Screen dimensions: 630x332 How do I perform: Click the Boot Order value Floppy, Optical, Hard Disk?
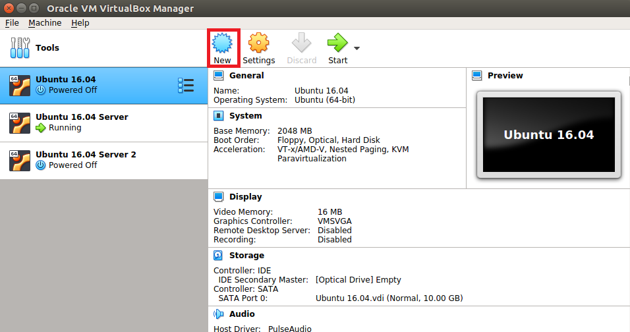coord(329,140)
